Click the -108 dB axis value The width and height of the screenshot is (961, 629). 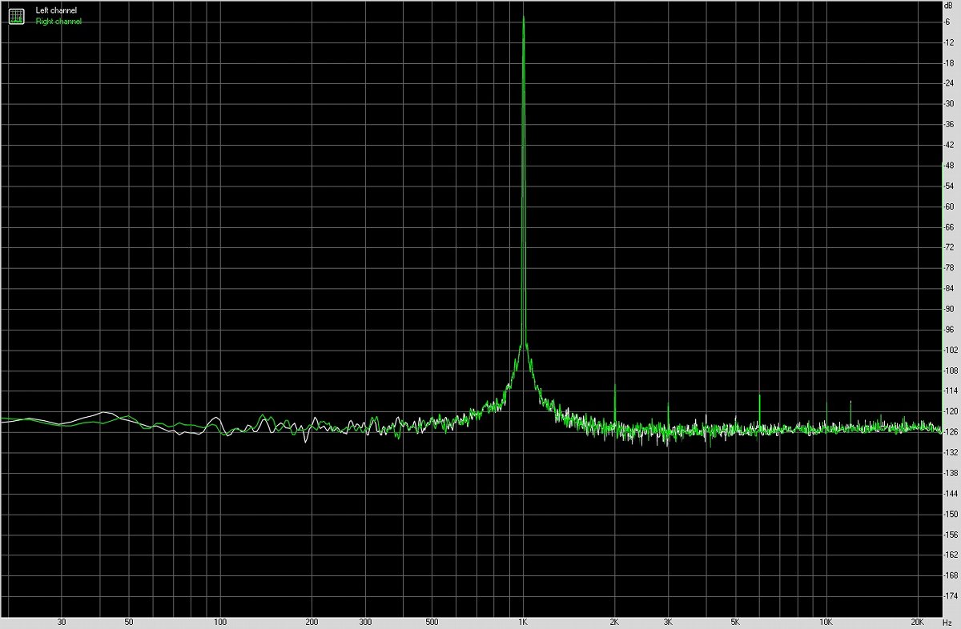(x=951, y=371)
